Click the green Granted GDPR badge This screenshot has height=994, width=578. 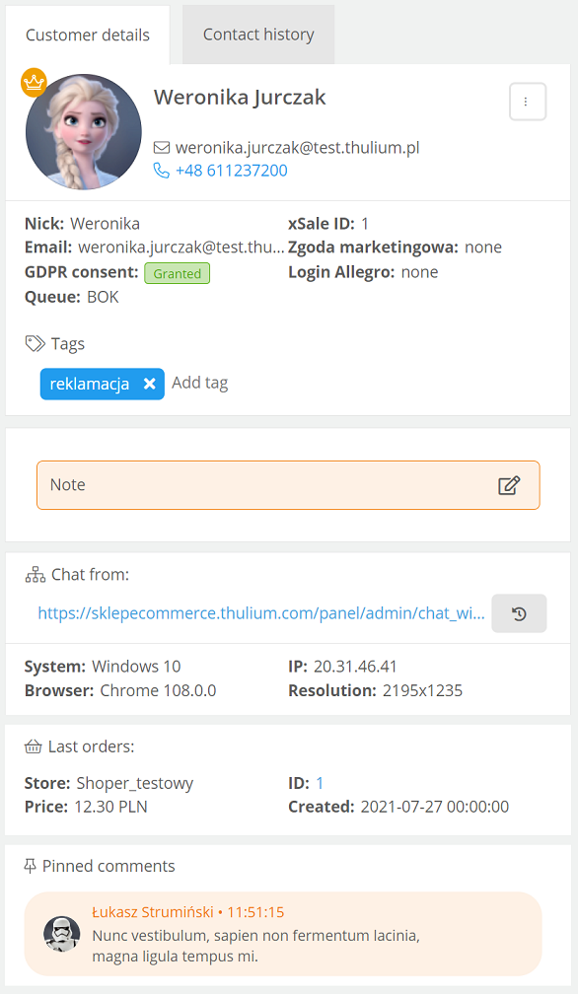(x=177, y=273)
